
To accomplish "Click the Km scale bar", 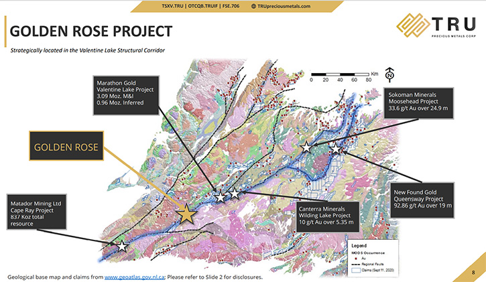I will (x=341, y=74).
